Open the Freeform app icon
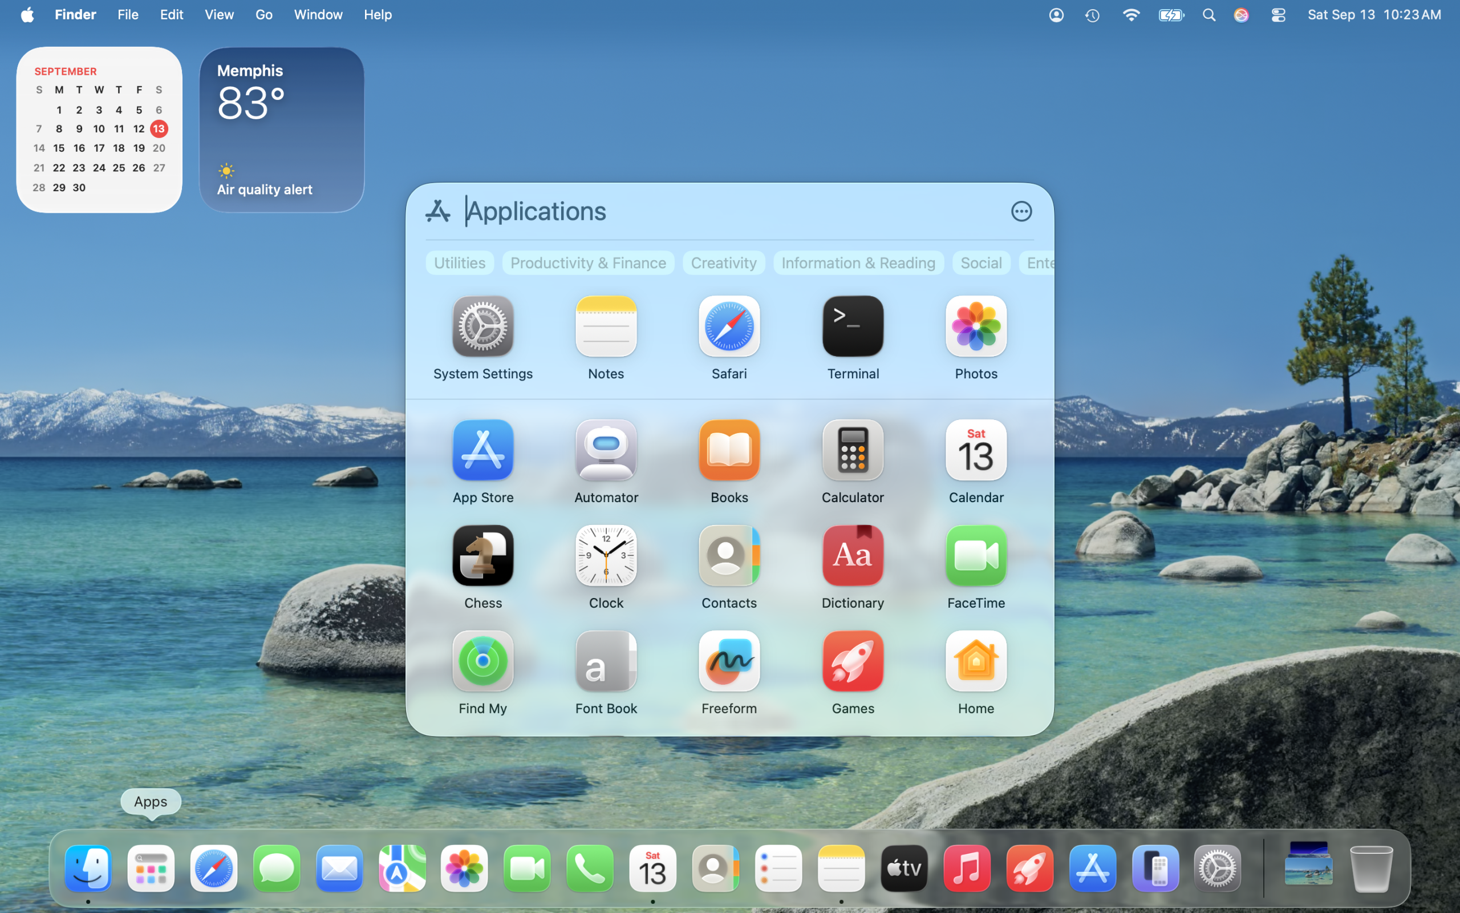Screen dimensions: 1460x913 click(x=729, y=662)
